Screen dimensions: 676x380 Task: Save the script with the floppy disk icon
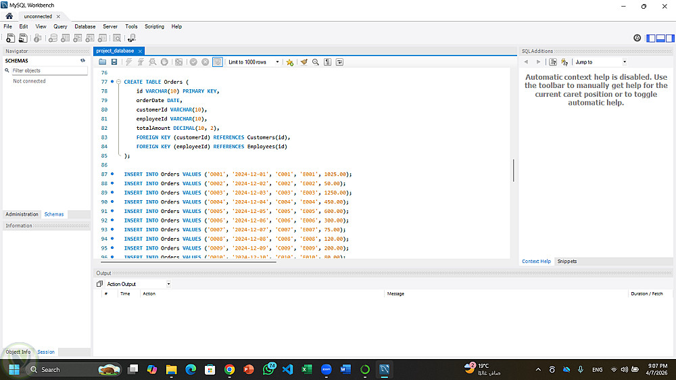click(x=114, y=62)
